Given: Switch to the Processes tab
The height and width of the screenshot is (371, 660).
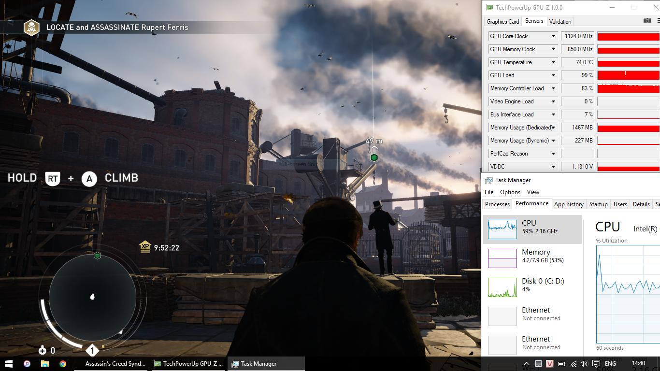Looking at the screenshot, I should [497, 204].
